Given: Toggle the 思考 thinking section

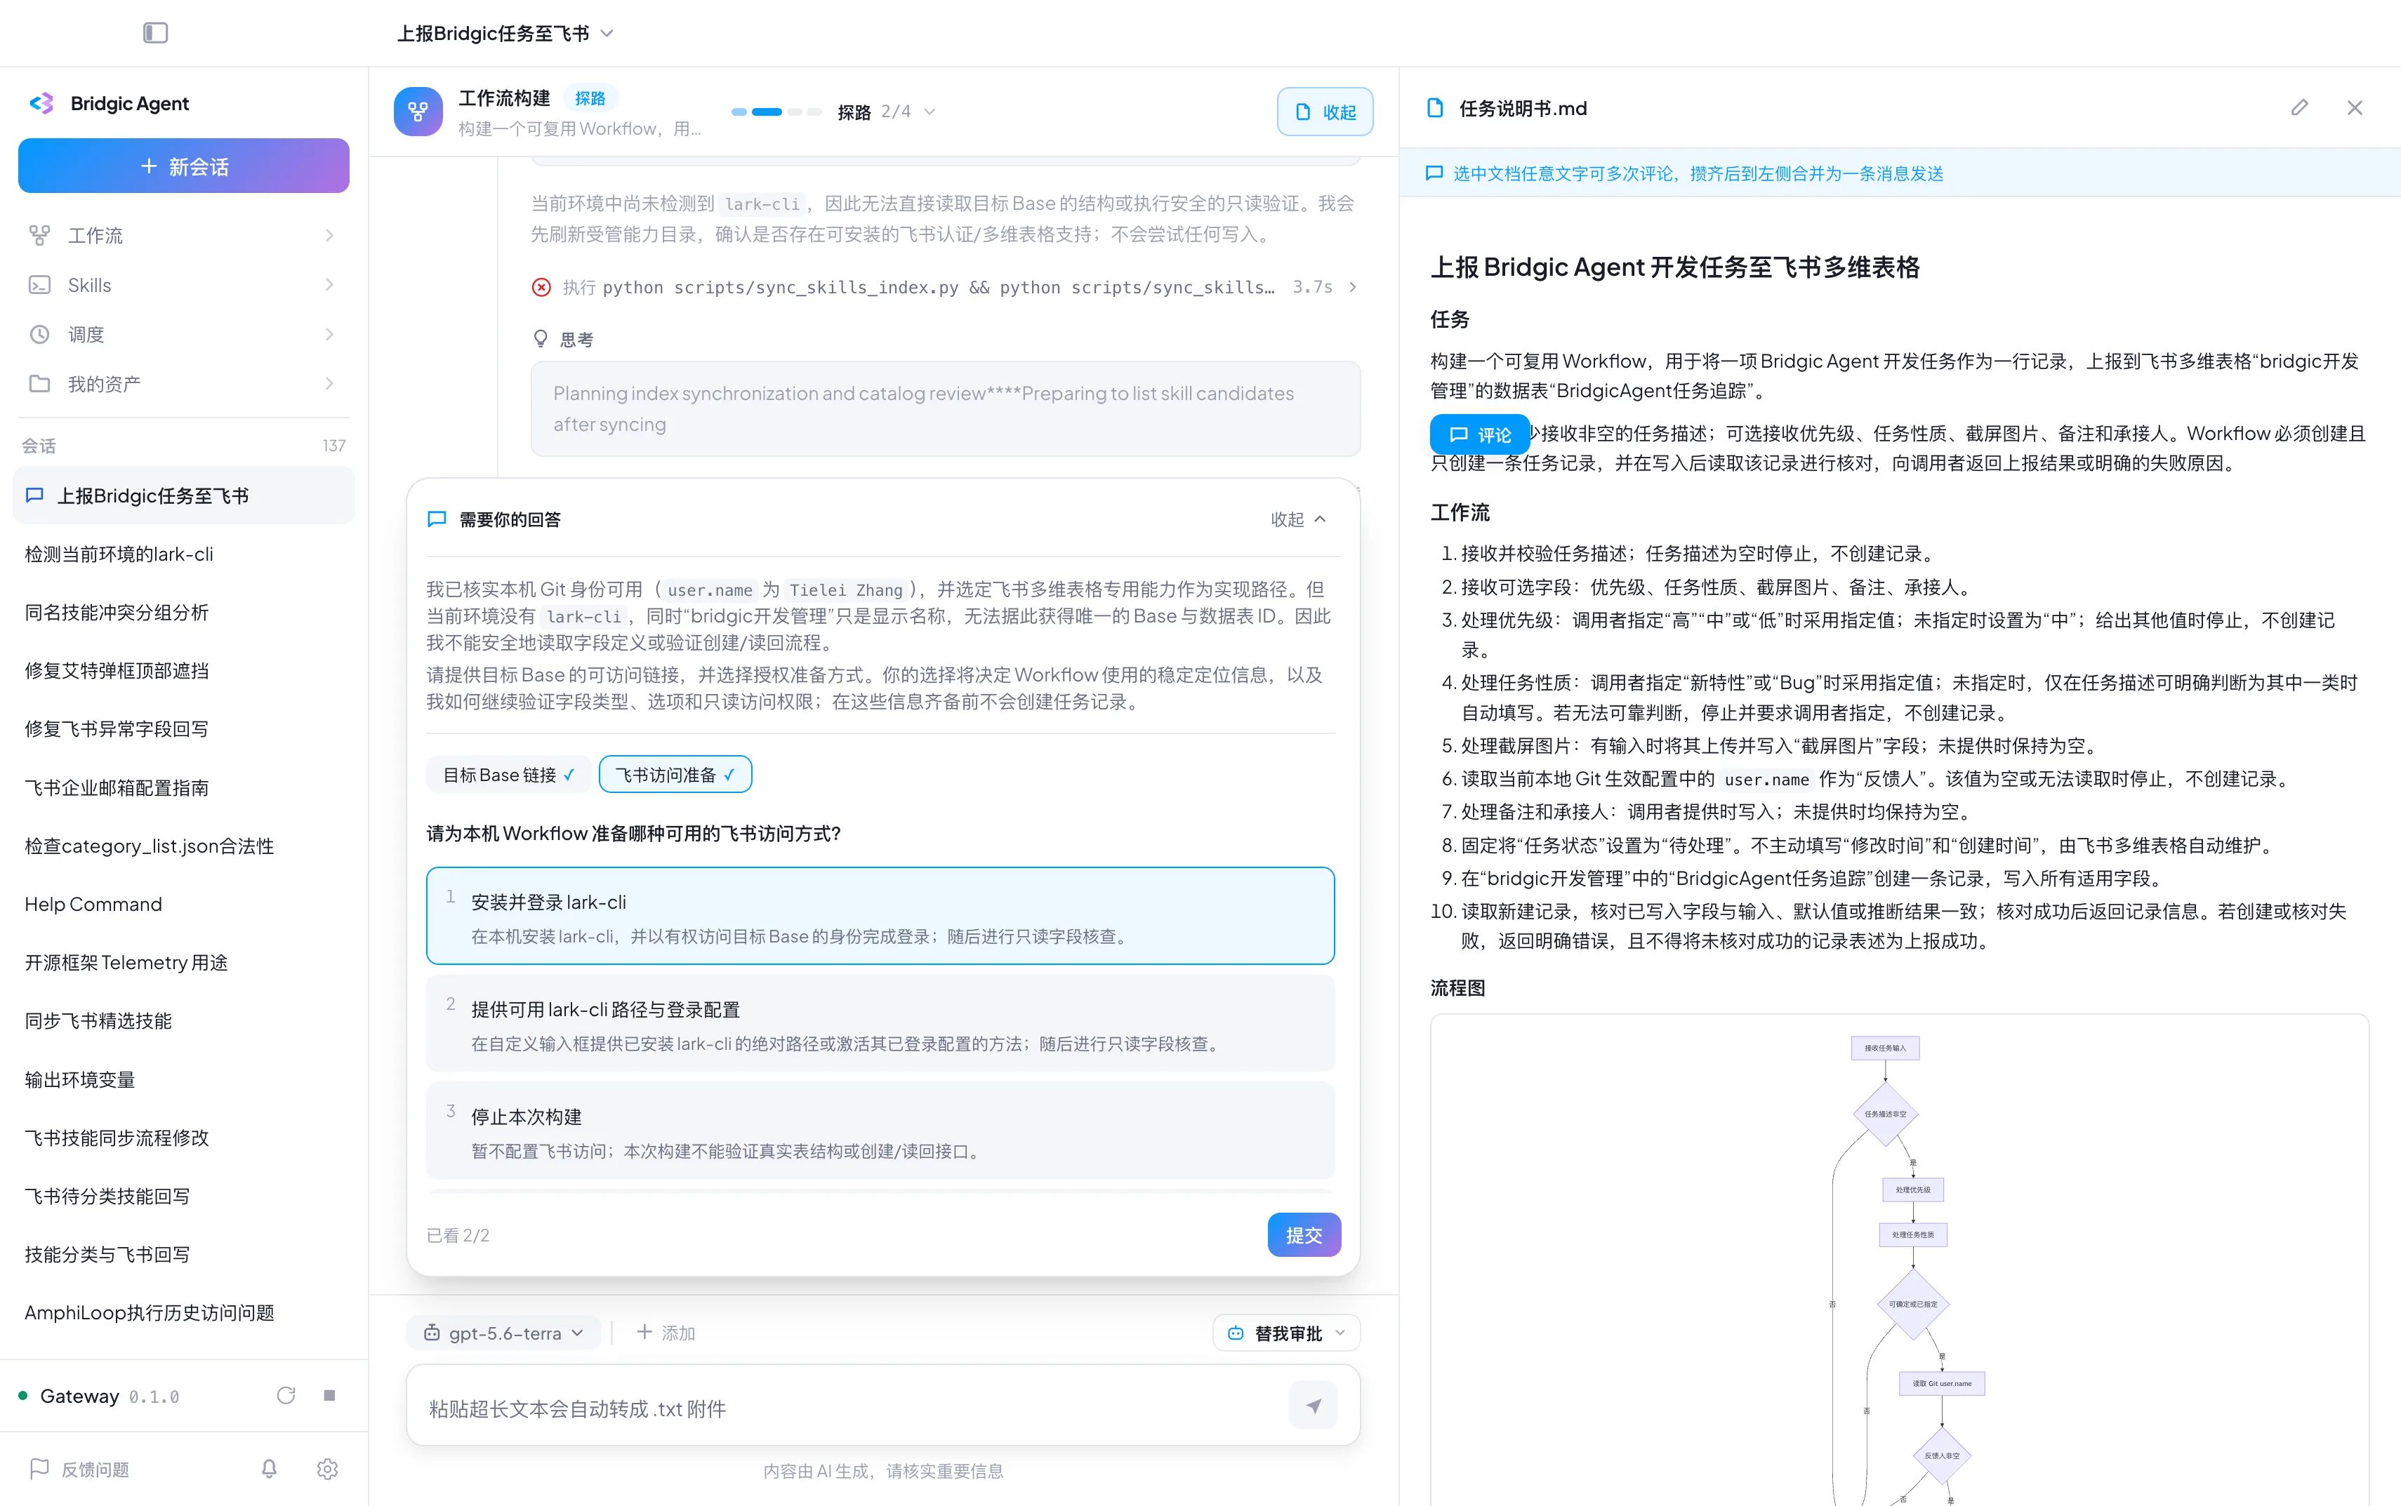Looking at the screenshot, I should 564,340.
